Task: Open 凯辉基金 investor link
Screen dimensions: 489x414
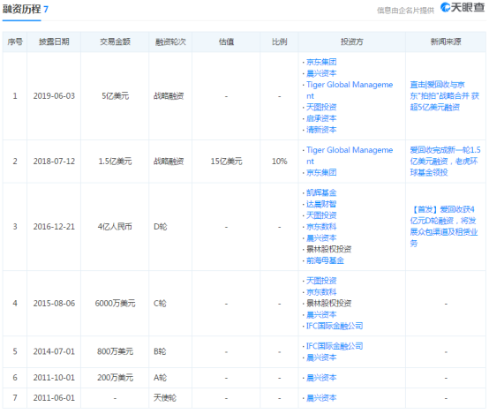Action: (x=321, y=192)
